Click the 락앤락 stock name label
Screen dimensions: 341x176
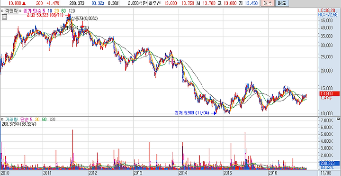(11, 10)
